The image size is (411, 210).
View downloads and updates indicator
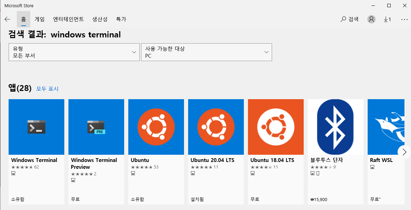[387, 19]
